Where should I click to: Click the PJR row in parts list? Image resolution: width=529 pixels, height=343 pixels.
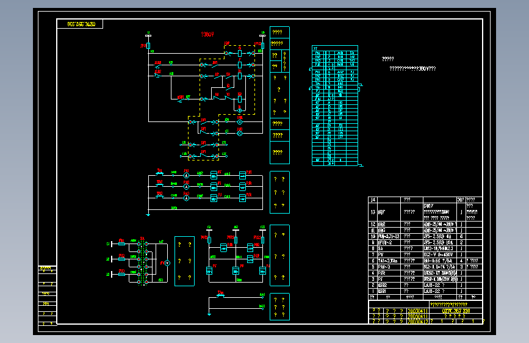(425, 273)
